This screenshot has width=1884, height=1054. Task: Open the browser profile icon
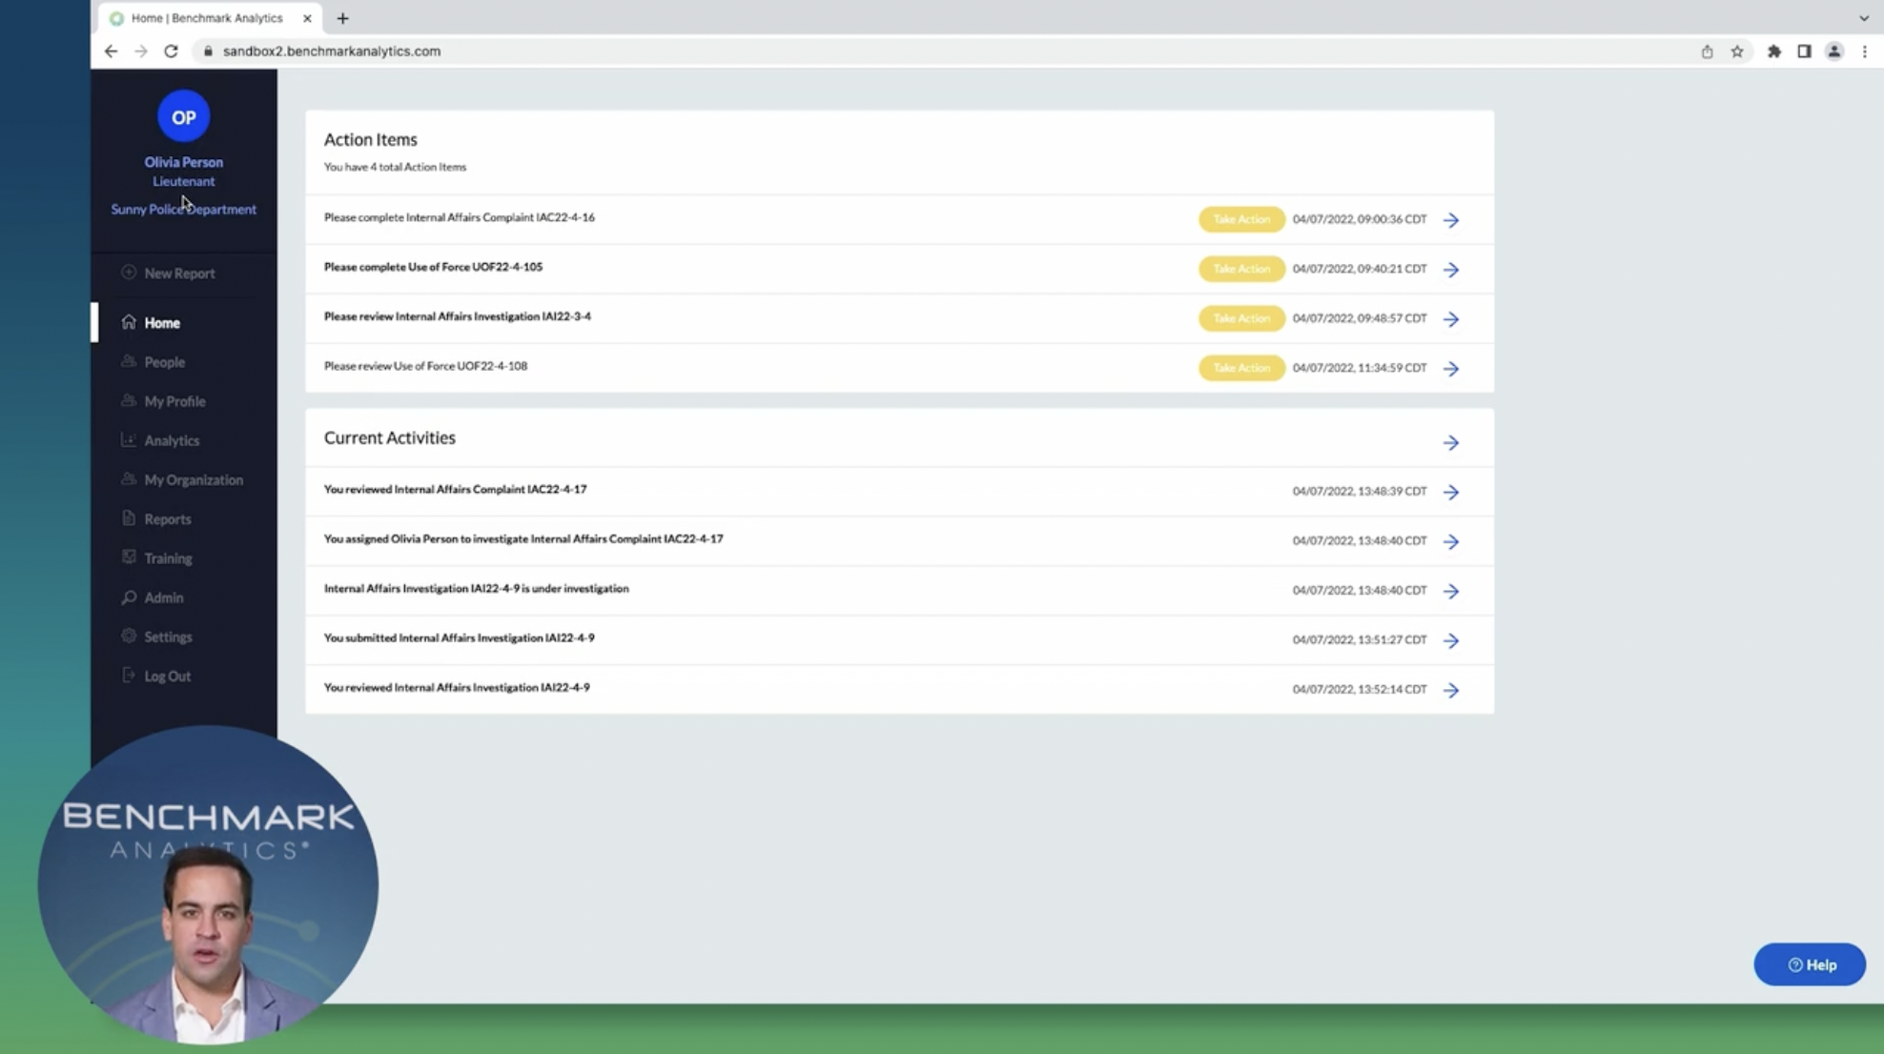click(x=1834, y=51)
